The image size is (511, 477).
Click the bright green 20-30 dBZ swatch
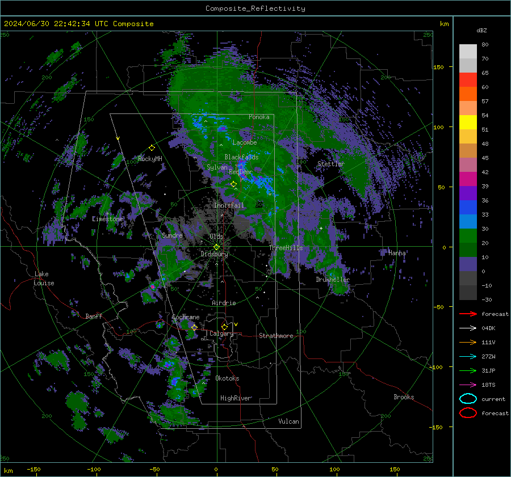coord(468,236)
